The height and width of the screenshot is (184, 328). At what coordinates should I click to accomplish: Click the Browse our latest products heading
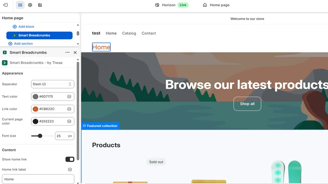(x=246, y=85)
